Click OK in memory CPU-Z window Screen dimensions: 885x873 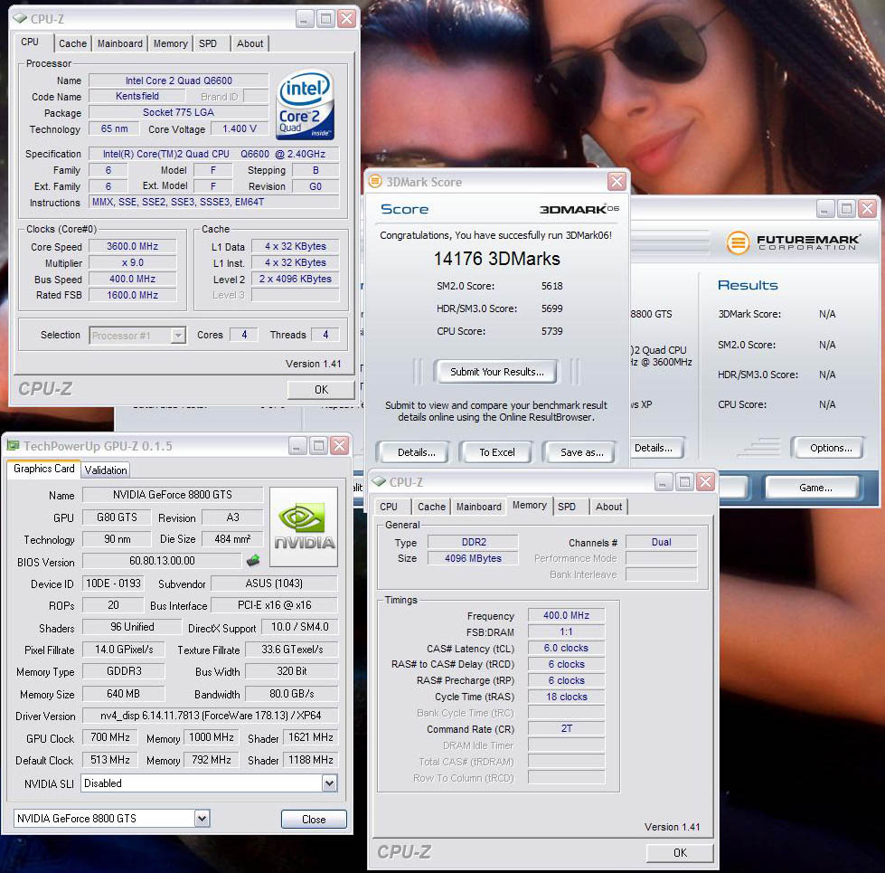680,853
